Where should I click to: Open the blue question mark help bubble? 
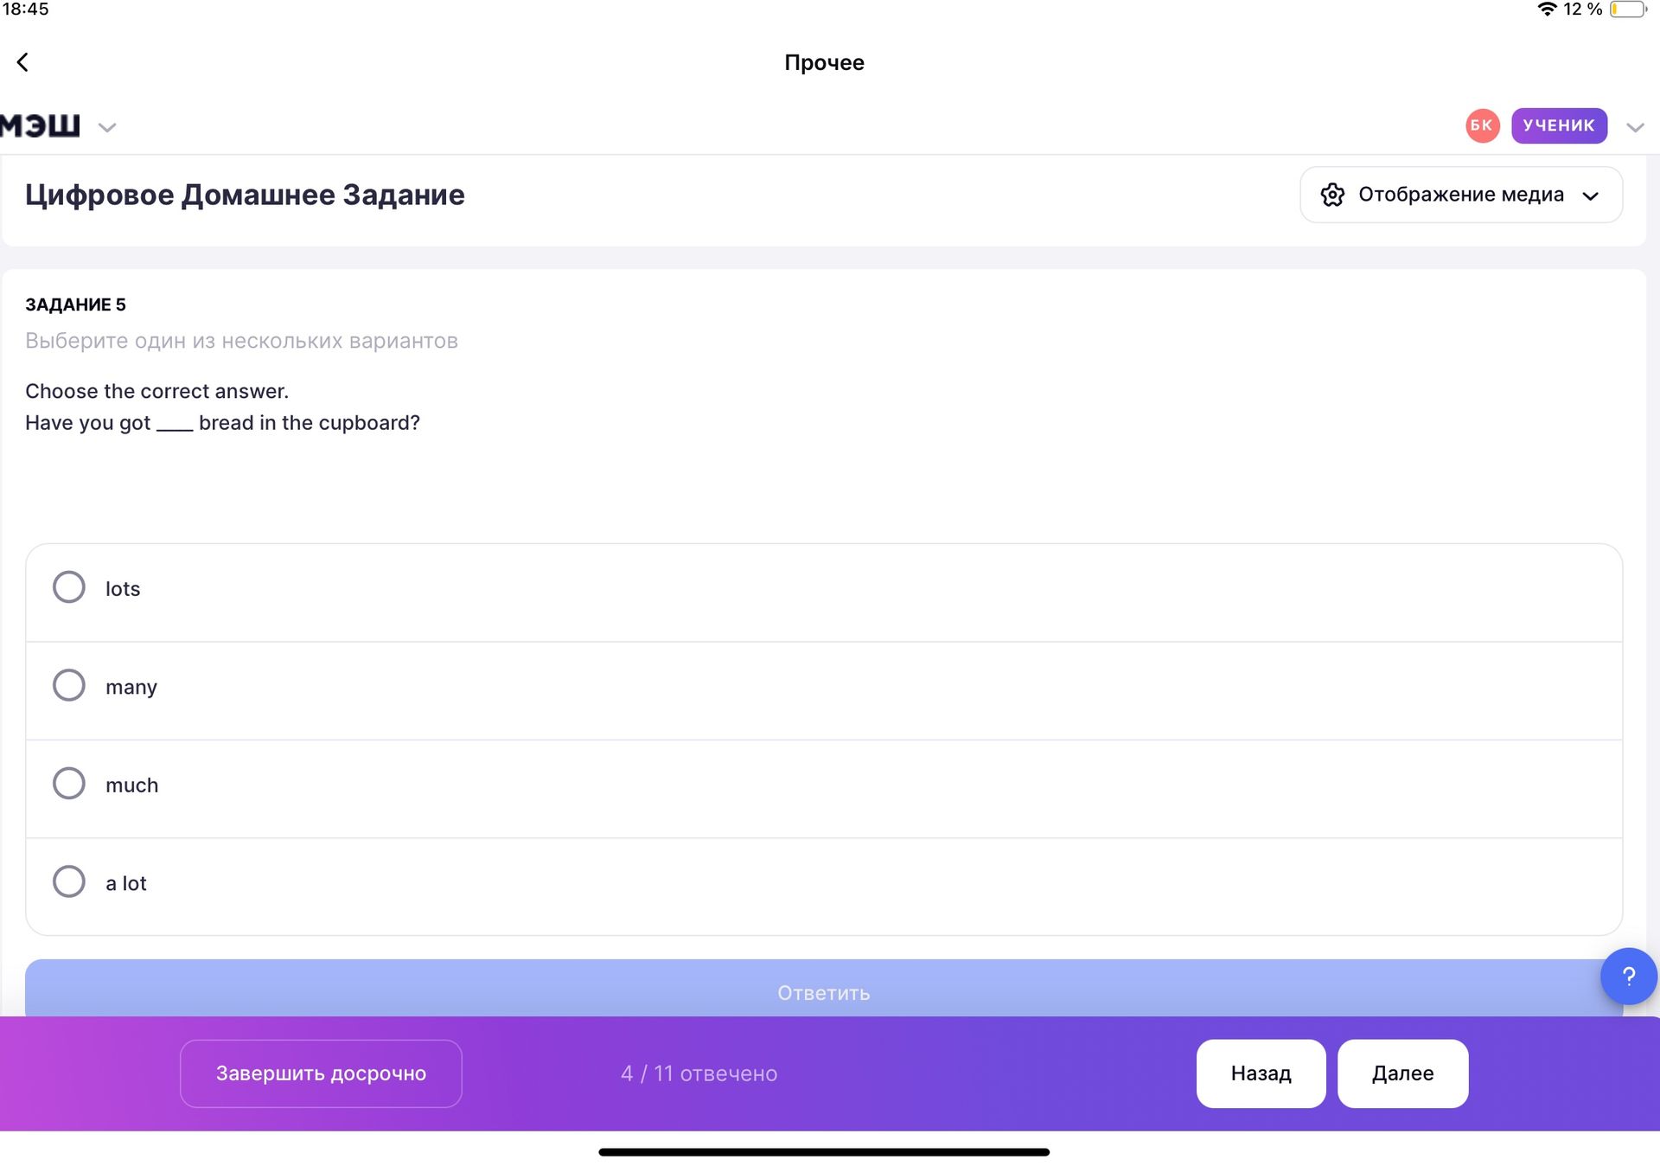click(x=1628, y=977)
